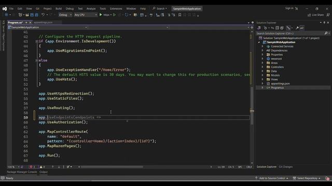Screen dimensions: 332x186
Task: Toggle the Preview Selected Items icon in Solution Explorer
Action: (302, 28)
